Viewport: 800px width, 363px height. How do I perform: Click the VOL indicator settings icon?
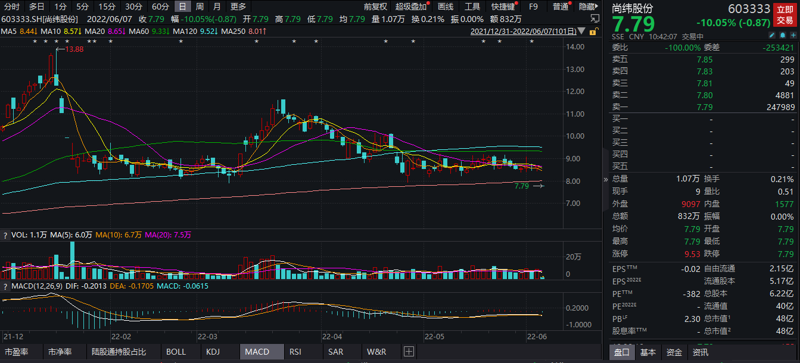tap(6, 235)
